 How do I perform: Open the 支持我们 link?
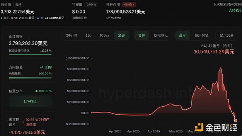235,10
